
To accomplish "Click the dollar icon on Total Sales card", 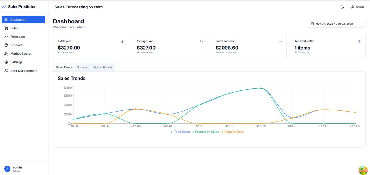I will 122,41.
